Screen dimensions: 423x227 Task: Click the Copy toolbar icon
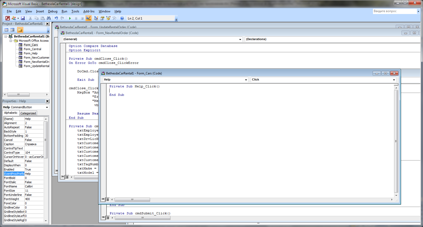point(36,18)
